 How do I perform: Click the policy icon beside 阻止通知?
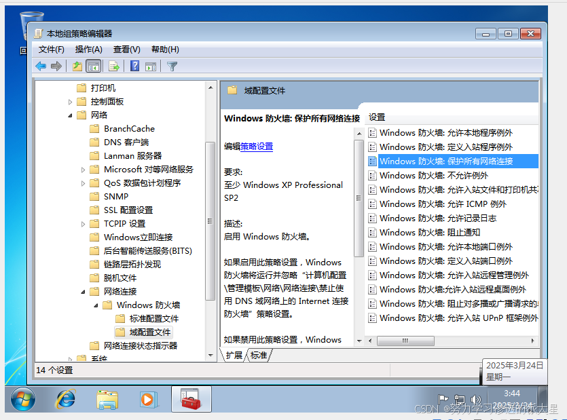click(373, 233)
